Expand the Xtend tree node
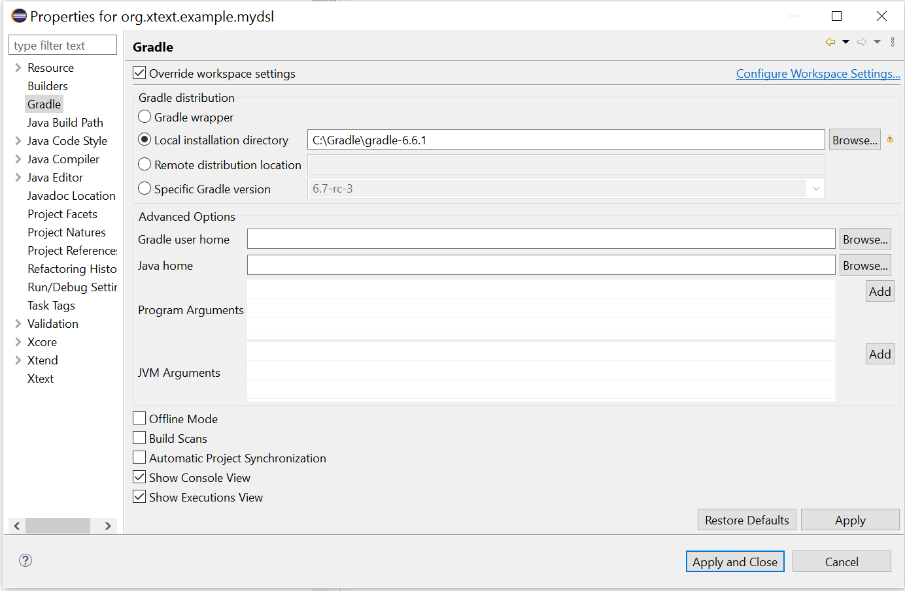The image size is (905, 591). tap(18, 360)
